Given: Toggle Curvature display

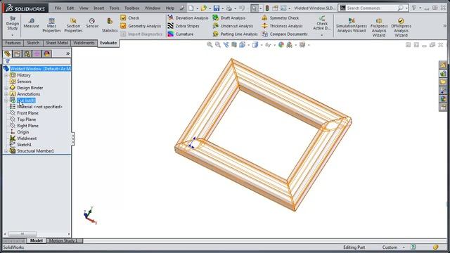Looking at the screenshot, I should [181, 34].
